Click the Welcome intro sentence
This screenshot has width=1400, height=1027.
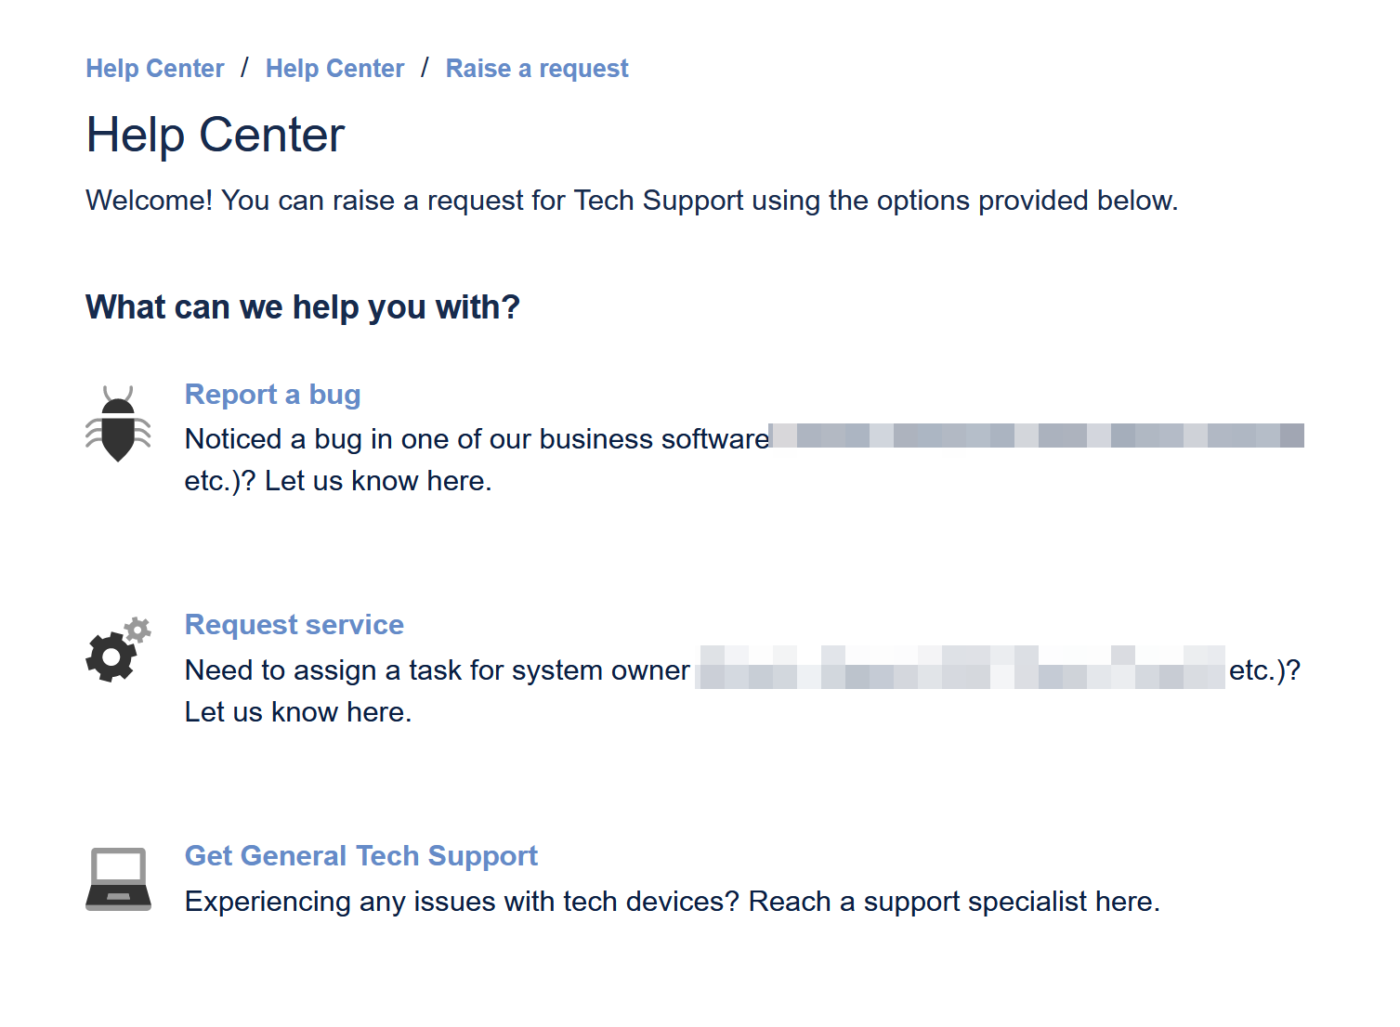(631, 201)
